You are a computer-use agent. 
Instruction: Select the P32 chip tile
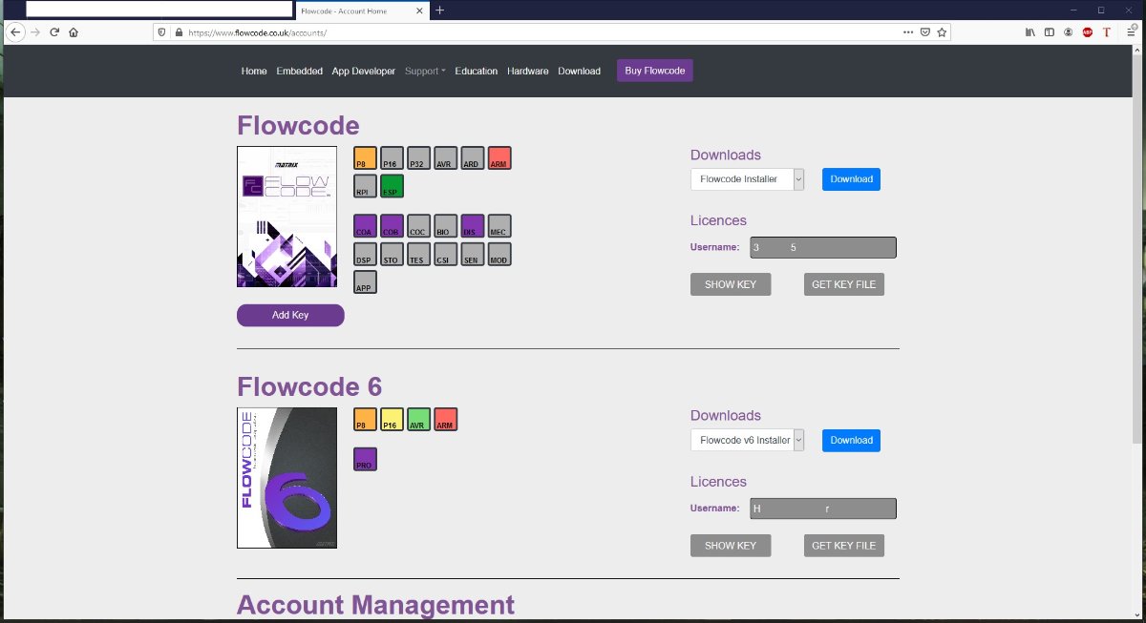pyautogui.click(x=419, y=158)
